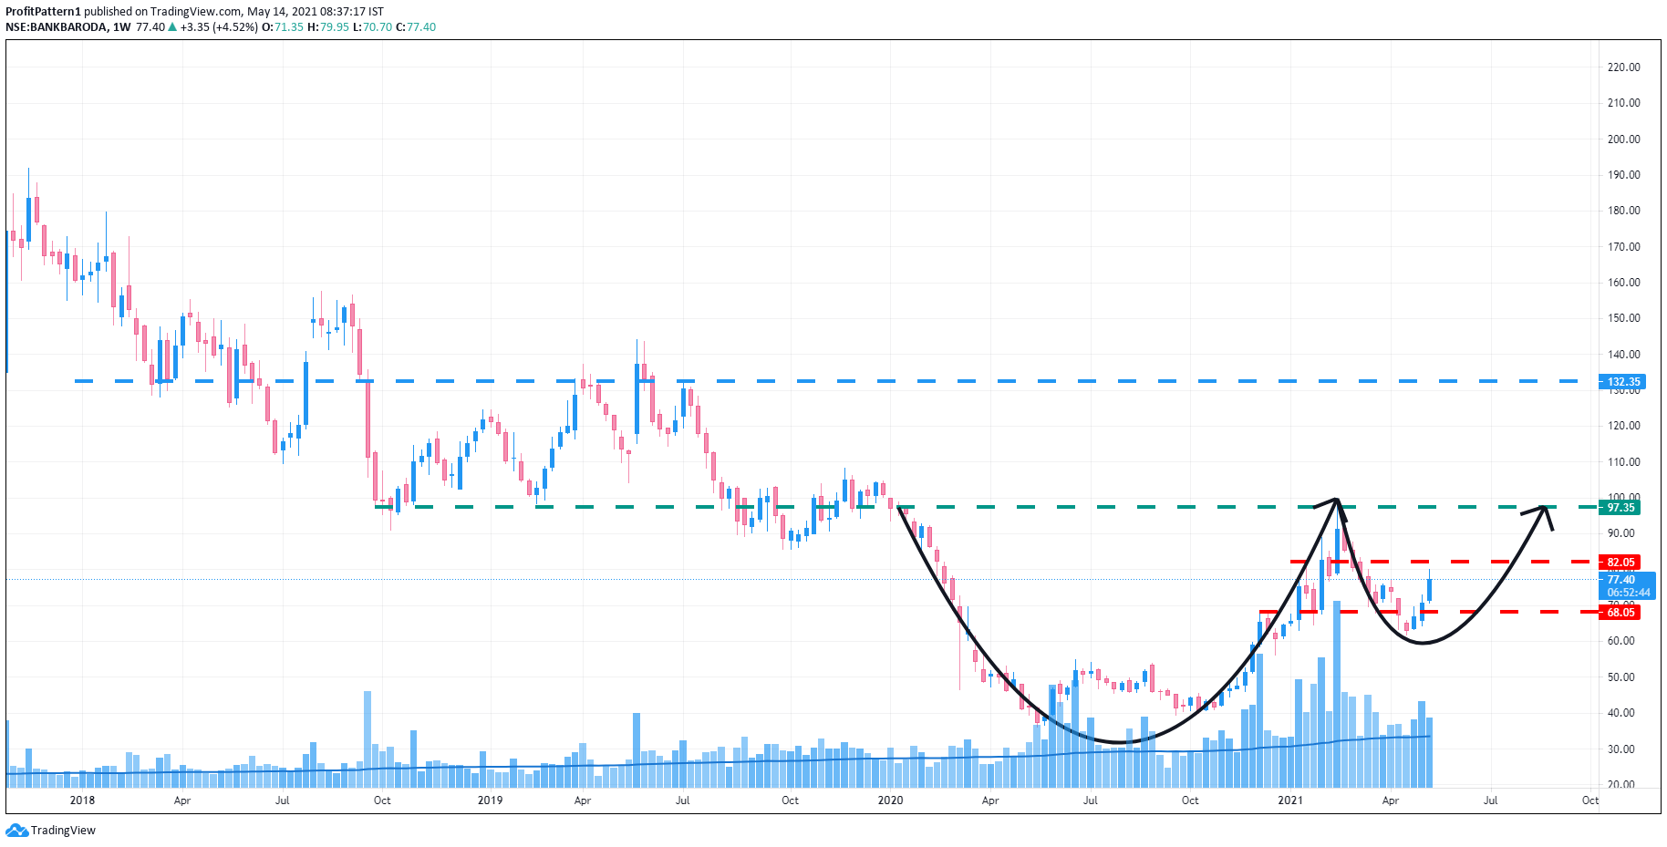Click the 132.35 blue price label

coord(1623,382)
